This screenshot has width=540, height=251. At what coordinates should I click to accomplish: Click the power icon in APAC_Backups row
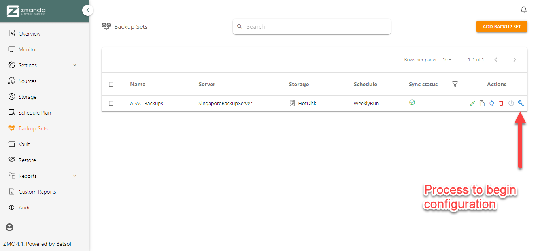click(511, 104)
